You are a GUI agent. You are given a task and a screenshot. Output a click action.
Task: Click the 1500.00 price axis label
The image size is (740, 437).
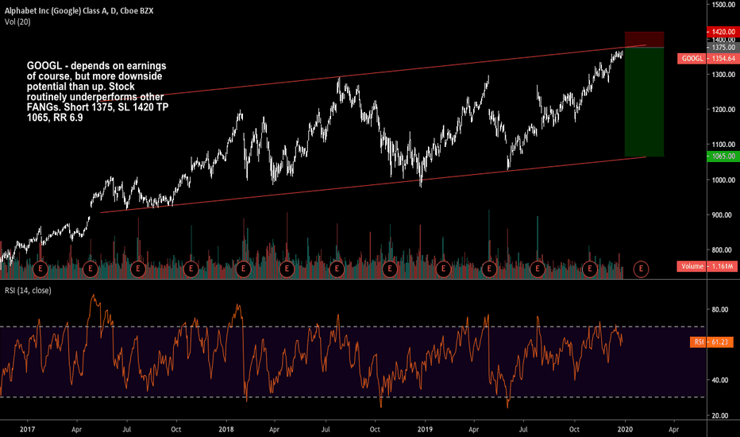point(723,4)
